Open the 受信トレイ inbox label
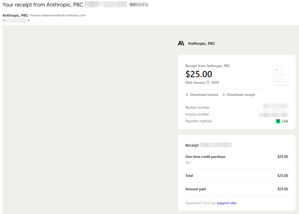The image size is (299, 214). pos(137,5)
